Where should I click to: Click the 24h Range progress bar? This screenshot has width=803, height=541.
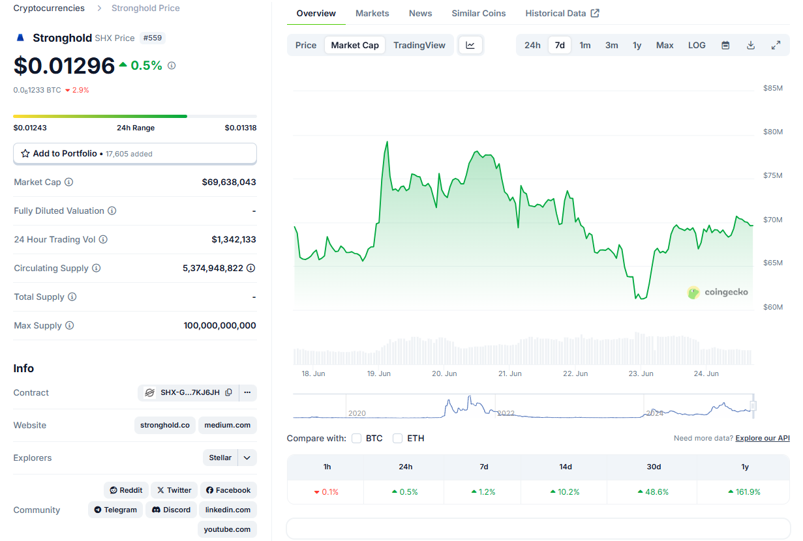click(x=135, y=117)
